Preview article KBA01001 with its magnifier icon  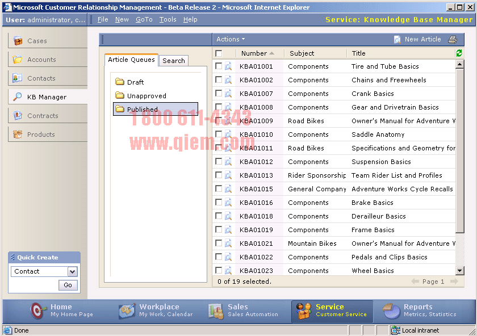click(228, 66)
